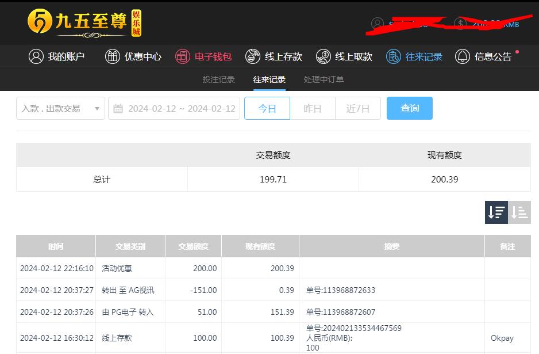Open 线上存款 menu item
Viewport: 539px width, 354px height.
pyautogui.click(x=274, y=56)
